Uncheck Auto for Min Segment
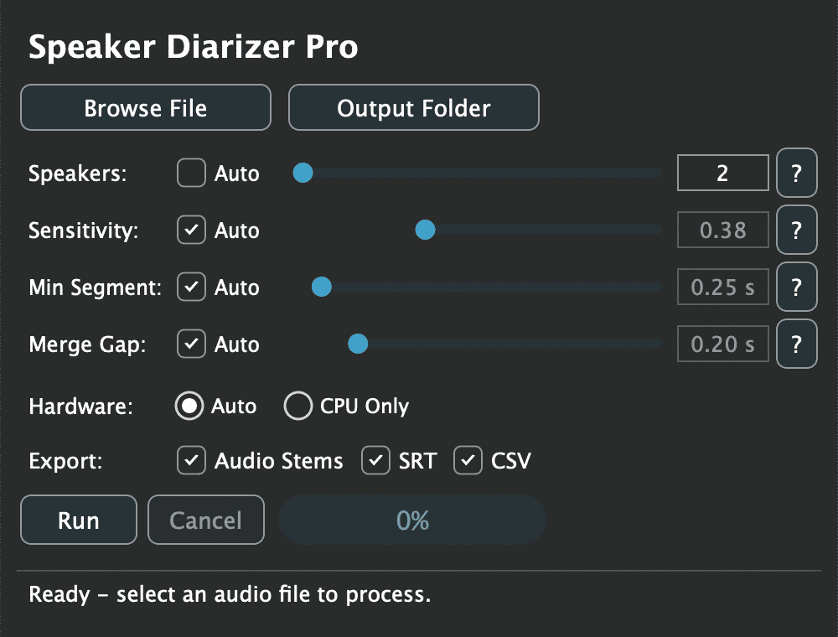The height and width of the screenshot is (637, 838). 191,287
